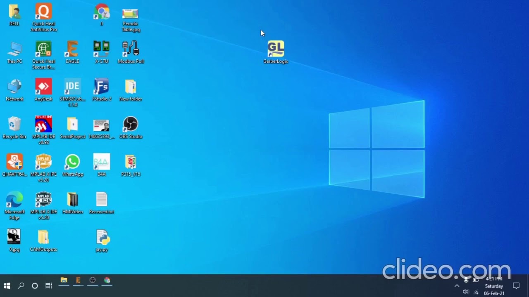This screenshot has width=529, height=297.
Task: Open the SerialProject folder
Action: (x=72, y=127)
